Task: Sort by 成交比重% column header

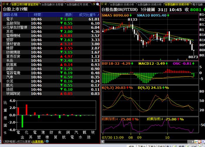Action: tap(86, 15)
